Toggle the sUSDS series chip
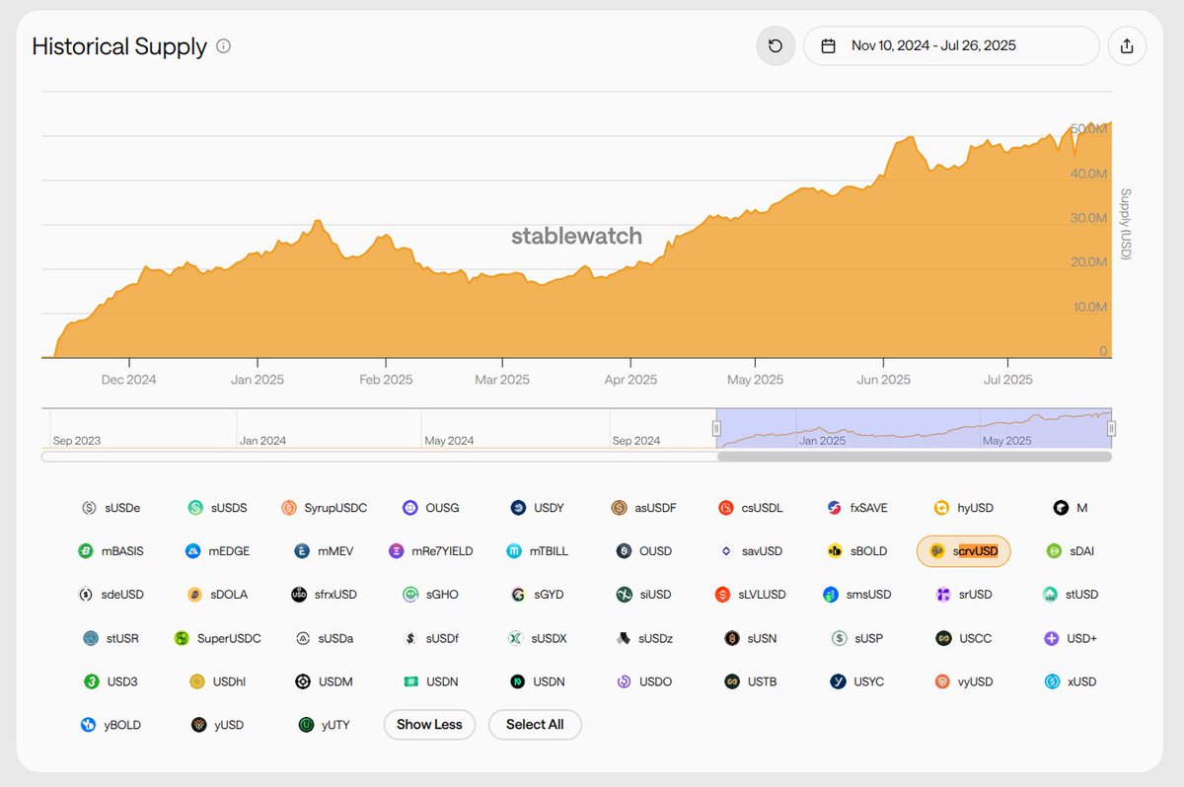Image resolution: width=1184 pixels, height=787 pixels. pyautogui.click(x=217, y=508)
